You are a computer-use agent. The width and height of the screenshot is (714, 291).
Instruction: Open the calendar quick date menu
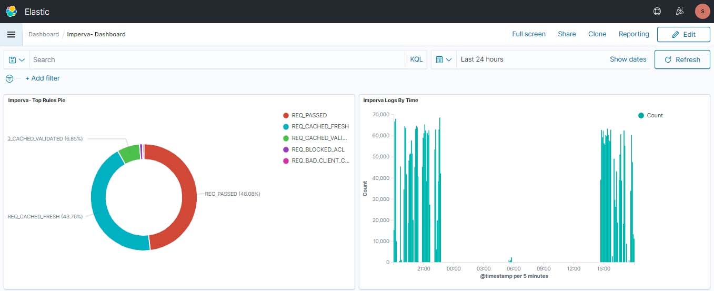pos(444,59)
